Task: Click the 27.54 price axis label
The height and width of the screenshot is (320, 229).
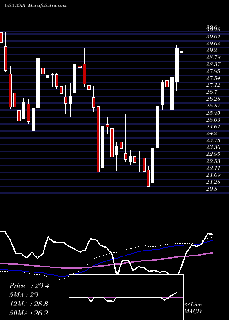Action: 213,78
